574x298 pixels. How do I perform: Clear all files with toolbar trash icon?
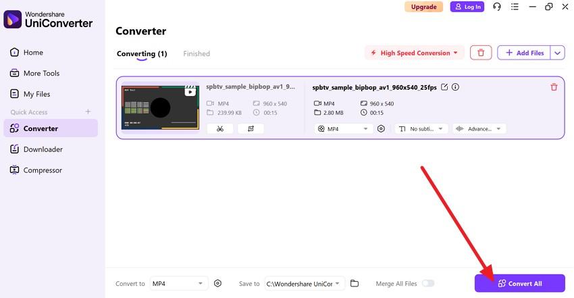[481, 53]
